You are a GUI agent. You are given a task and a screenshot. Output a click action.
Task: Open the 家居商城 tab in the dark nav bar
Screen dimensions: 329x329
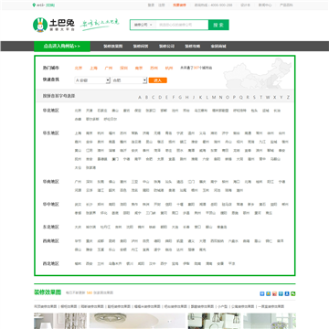tap(218, 47)
